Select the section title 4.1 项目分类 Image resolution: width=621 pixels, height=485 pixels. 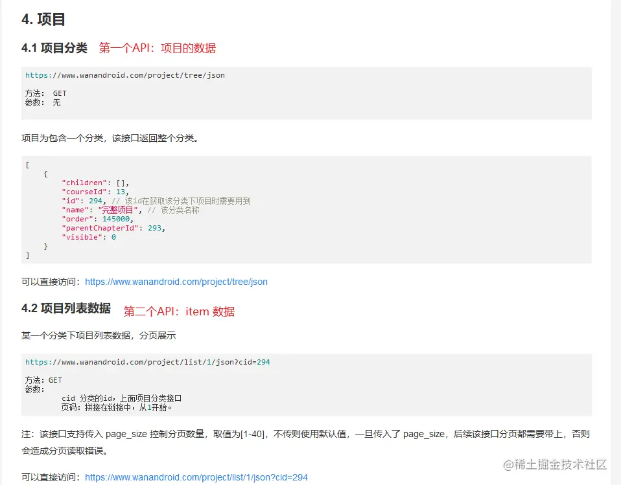[x=54, y=47]
